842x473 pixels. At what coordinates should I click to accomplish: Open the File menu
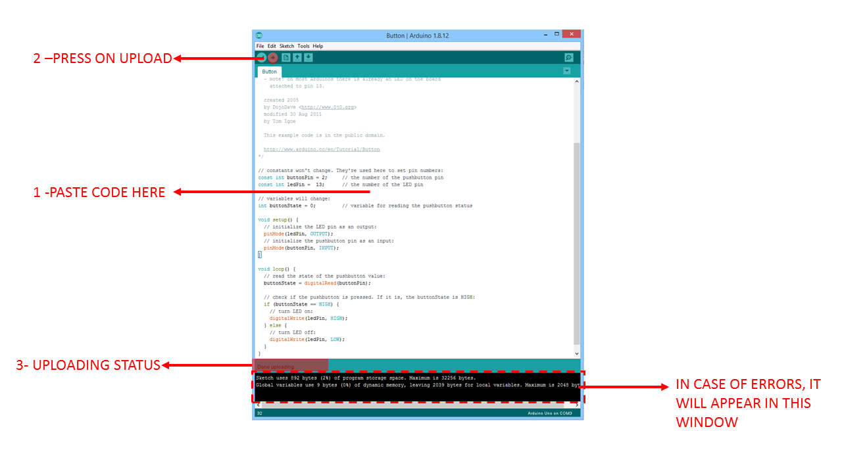[260, 47]
